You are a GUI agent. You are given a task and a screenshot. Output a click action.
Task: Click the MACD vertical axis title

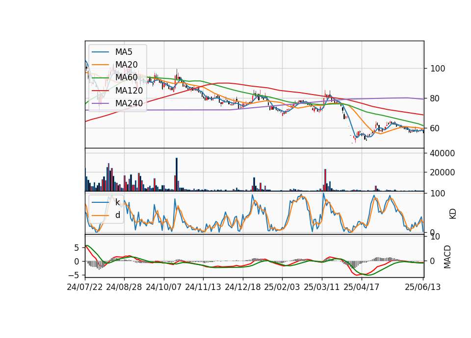coord(447,257)
